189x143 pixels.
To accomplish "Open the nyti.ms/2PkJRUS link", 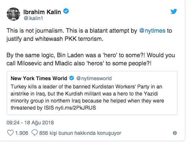I will pyautogui.click(x=76, y=108).
